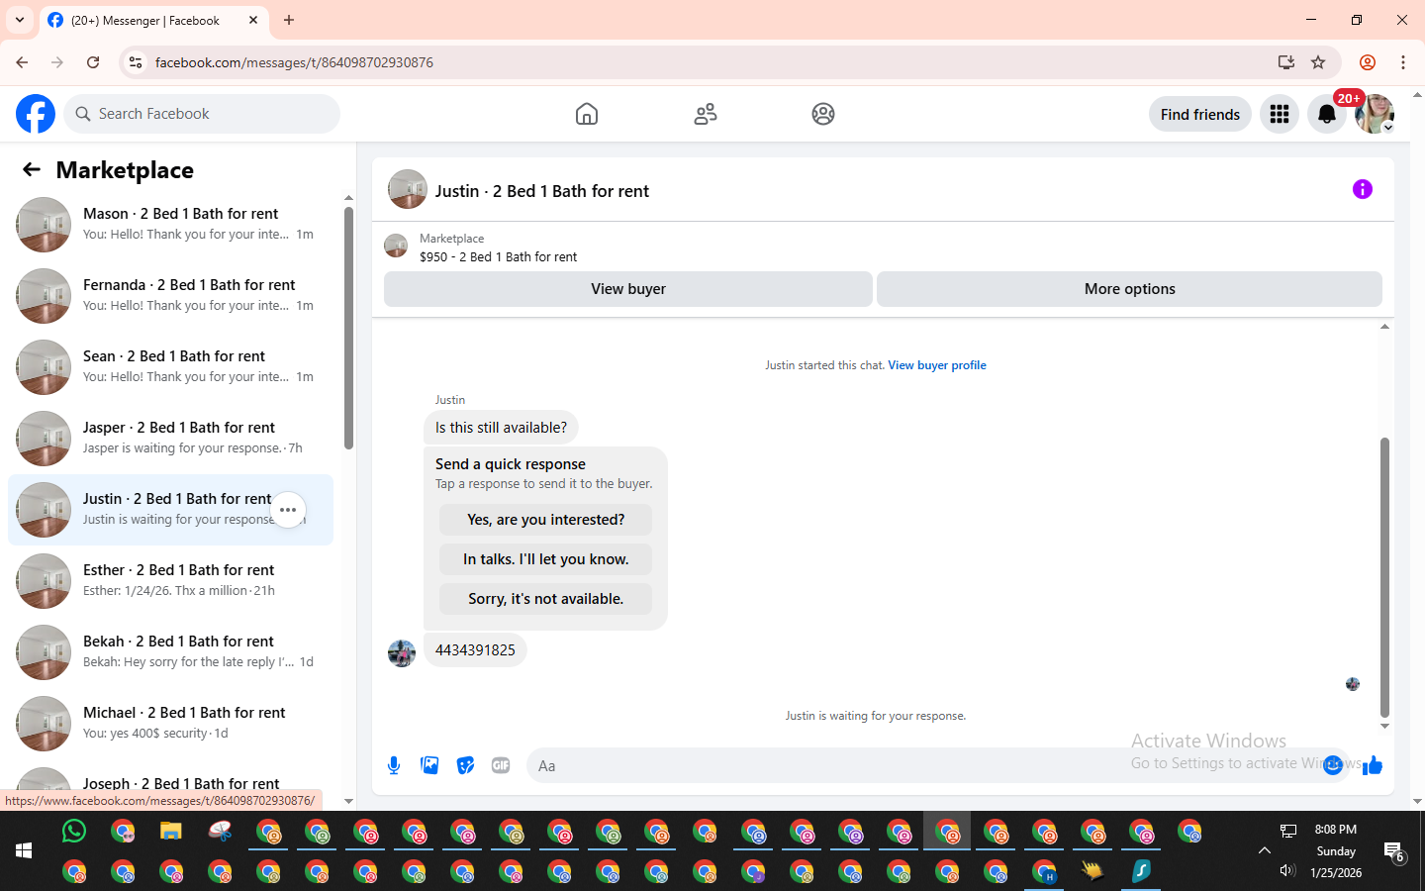Open the conversation information icon
The width and height of the screenshot is (1425, 891).
coord(1363,189)
